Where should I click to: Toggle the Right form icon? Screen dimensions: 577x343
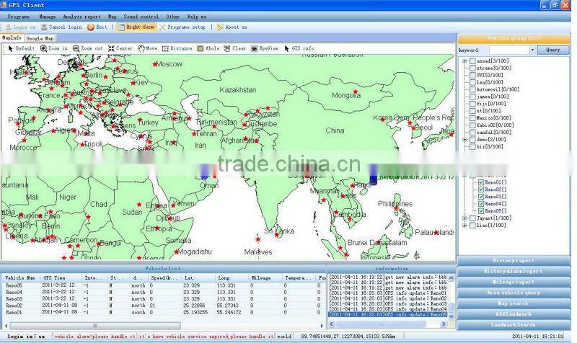tap(121, 27)
